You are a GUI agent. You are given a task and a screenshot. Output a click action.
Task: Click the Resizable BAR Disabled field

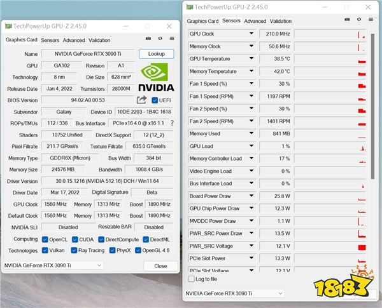(x=153, y=227)
